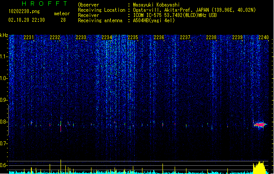274x174 pixels.
Task: Click the kHz axis unit label
Action: pos(4,35)
